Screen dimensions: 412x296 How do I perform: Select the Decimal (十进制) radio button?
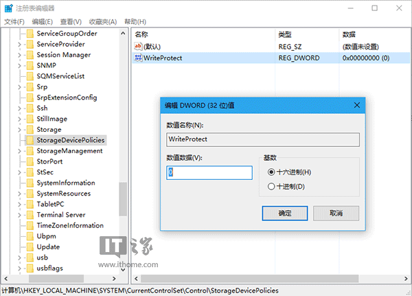pos(271,187)
